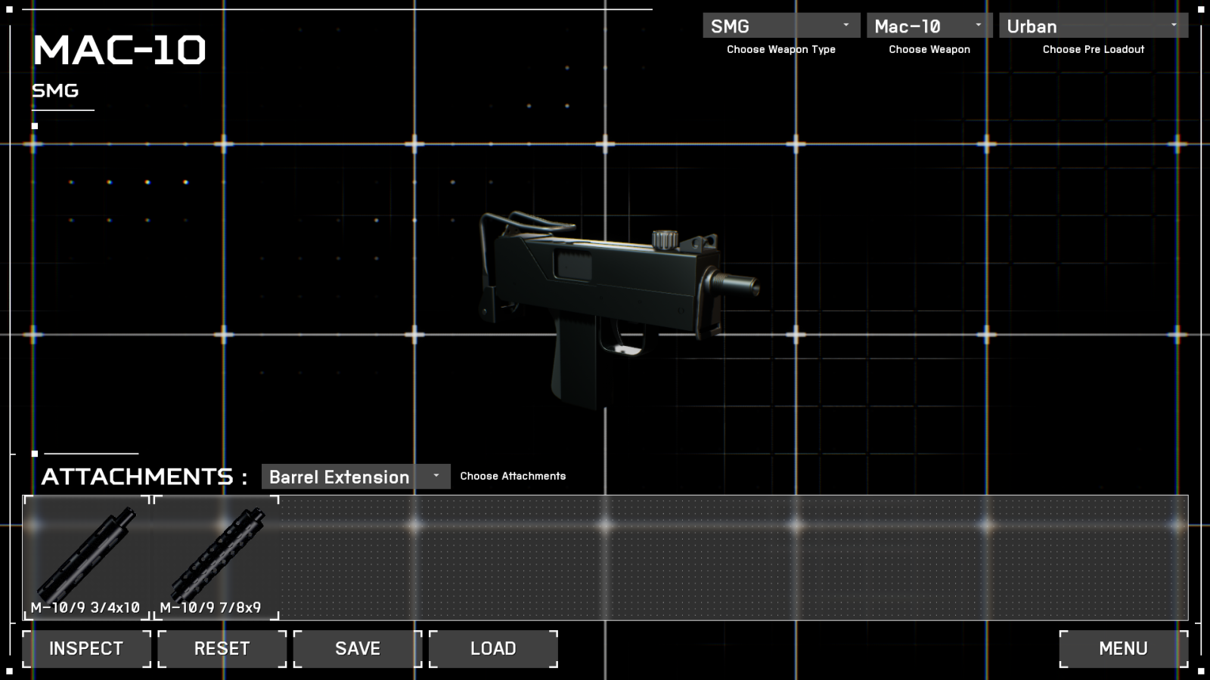Screen dimensions: 1210x680
Task: Select the M-10/9 3/4x10 barrel attachment
Action: (87, 558)
